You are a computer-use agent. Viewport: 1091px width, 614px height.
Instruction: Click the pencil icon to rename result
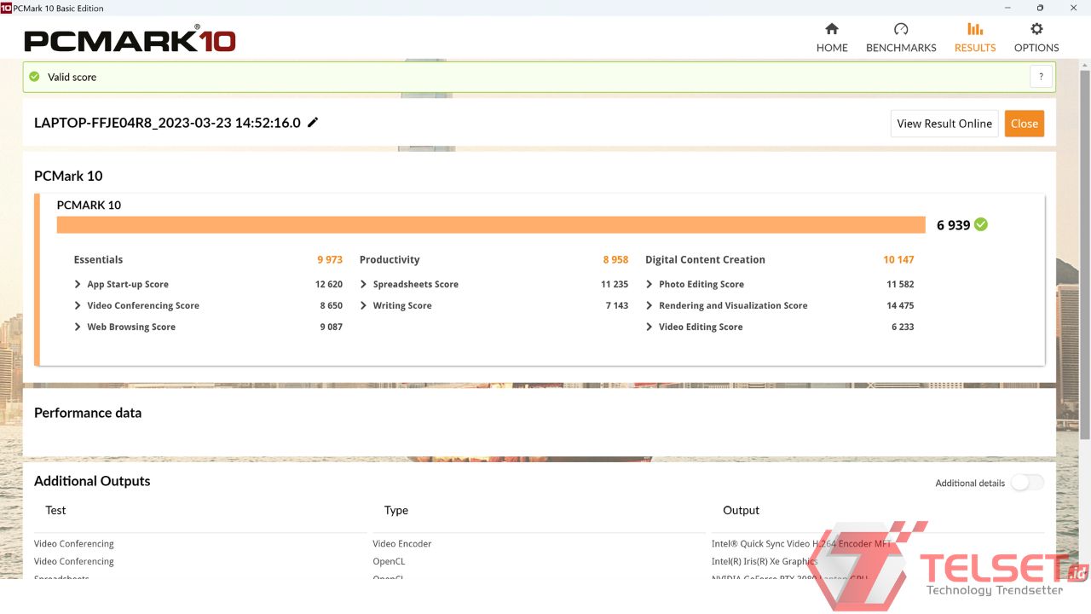click(313, 123)
